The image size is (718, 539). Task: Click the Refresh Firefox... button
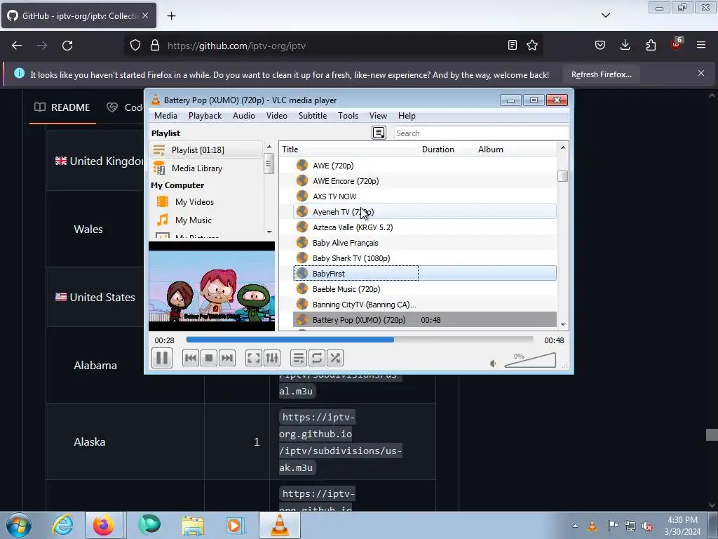coord(601,74)
